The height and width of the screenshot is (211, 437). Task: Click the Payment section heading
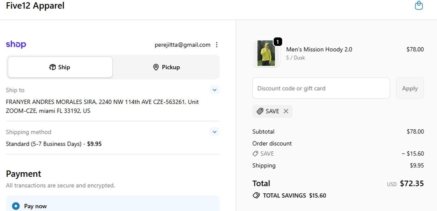click(x=24, y=174)
